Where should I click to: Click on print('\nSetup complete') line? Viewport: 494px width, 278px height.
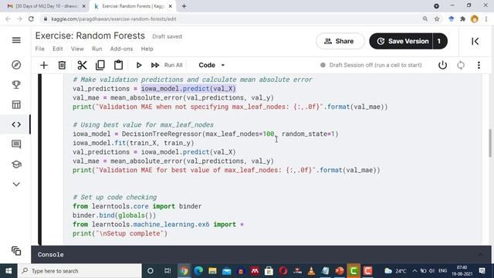[120, 233]
